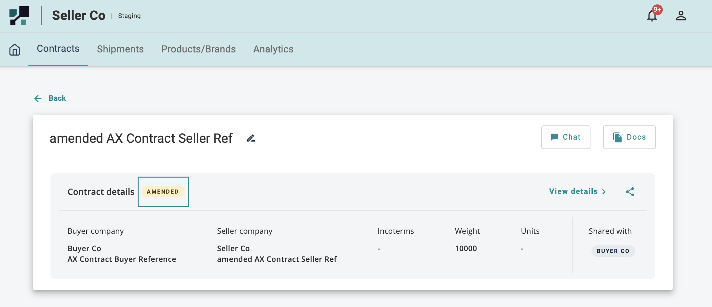
Task: Switch to the Contracts tab
Action: (58, 49)
